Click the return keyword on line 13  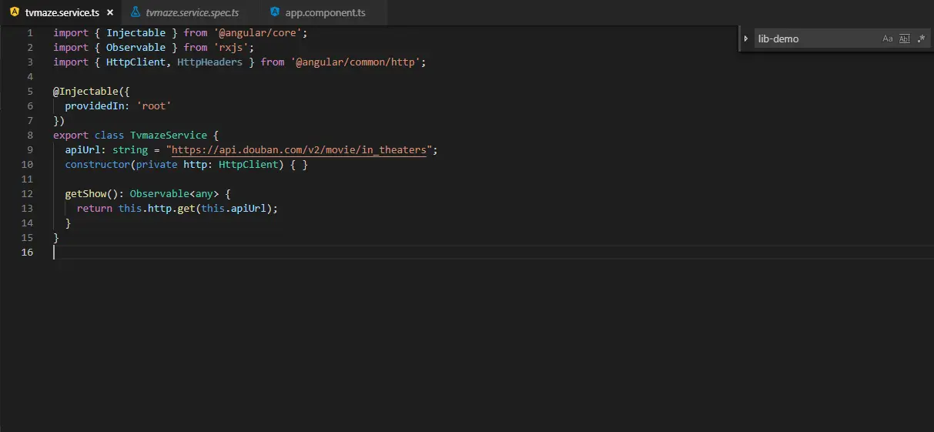click(95, 209)
